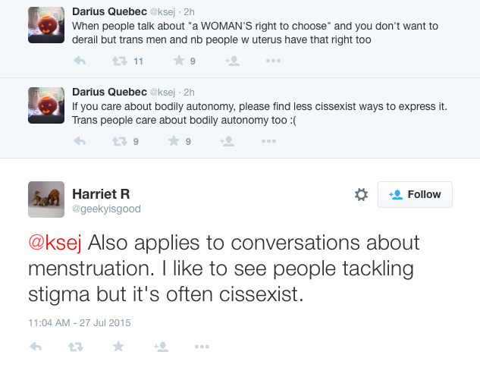Screen dimensions: 480x377
Task: Favorite Harriet R's tweet with star
Action: pos(118,346)
